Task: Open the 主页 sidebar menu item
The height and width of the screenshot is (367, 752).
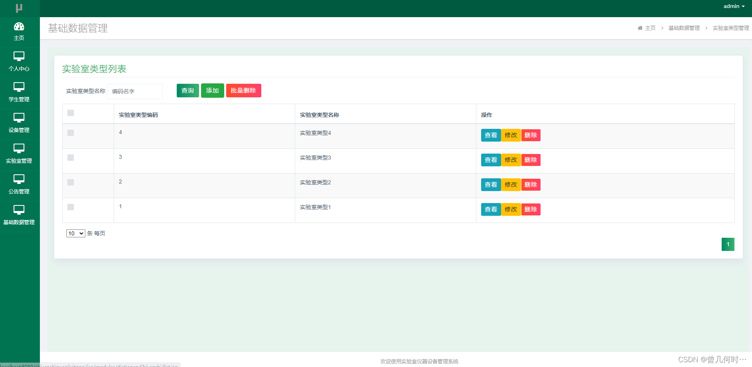Action: [20, 32]
